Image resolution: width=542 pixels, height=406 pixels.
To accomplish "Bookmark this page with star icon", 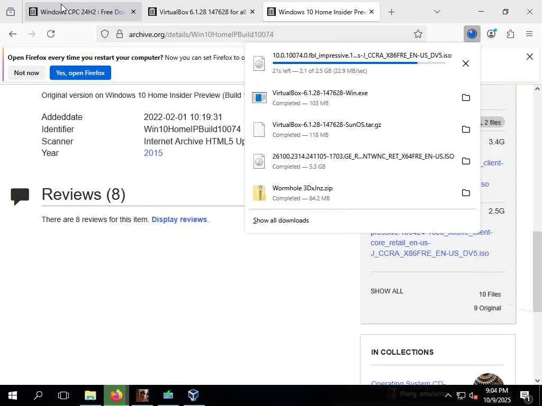I will [418, 34].
